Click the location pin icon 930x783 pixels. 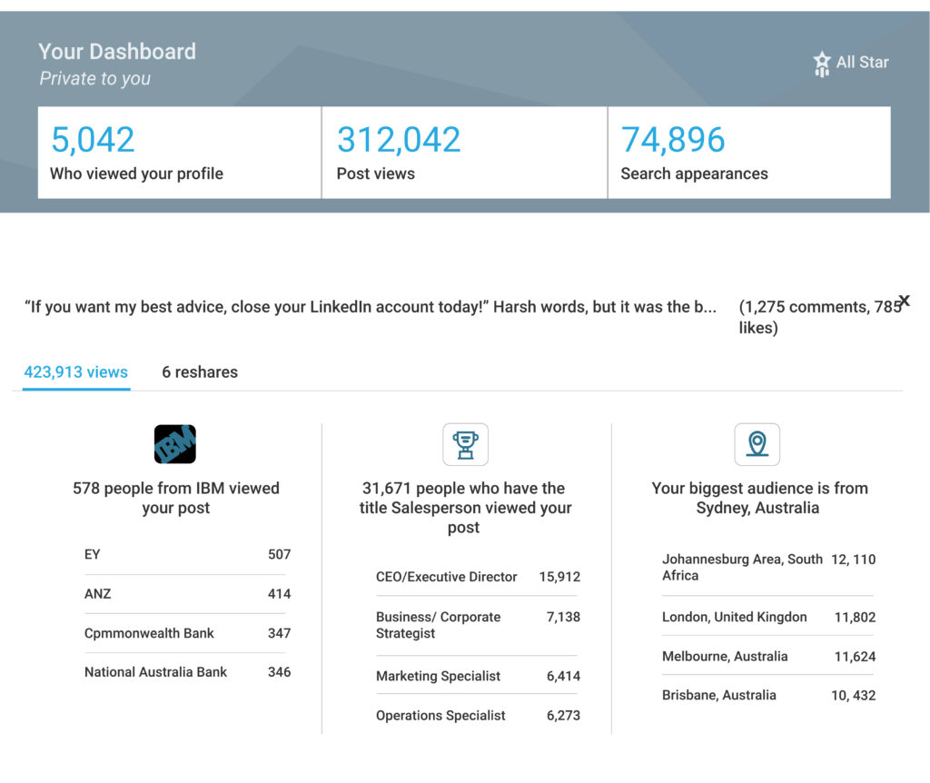coord(757,444)
